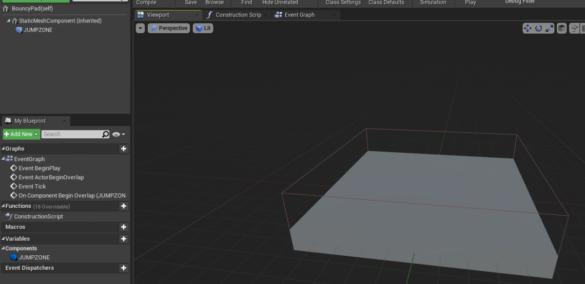Click the search field in My Blueprint

click(73, 134)
